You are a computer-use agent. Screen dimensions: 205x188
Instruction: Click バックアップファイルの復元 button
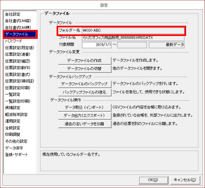tap(84, 92)
